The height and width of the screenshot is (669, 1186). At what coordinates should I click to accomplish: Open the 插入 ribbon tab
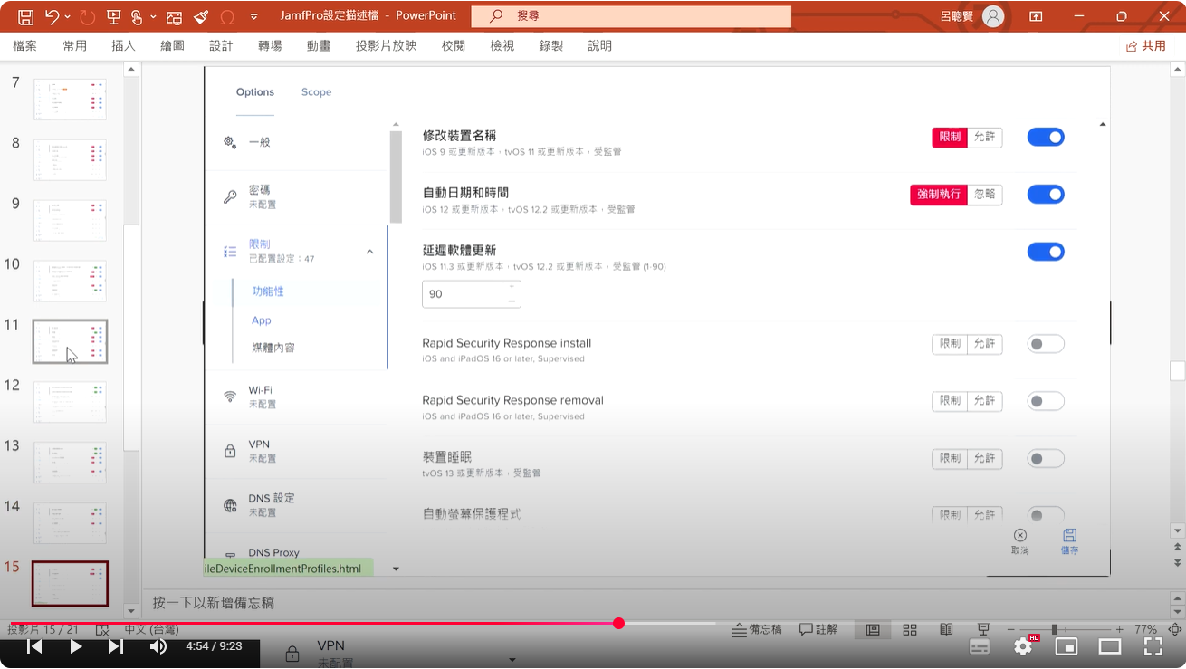click(123, 45)
